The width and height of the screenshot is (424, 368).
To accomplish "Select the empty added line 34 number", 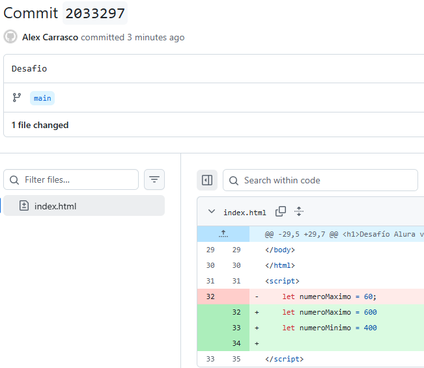I will click(236, 343).
